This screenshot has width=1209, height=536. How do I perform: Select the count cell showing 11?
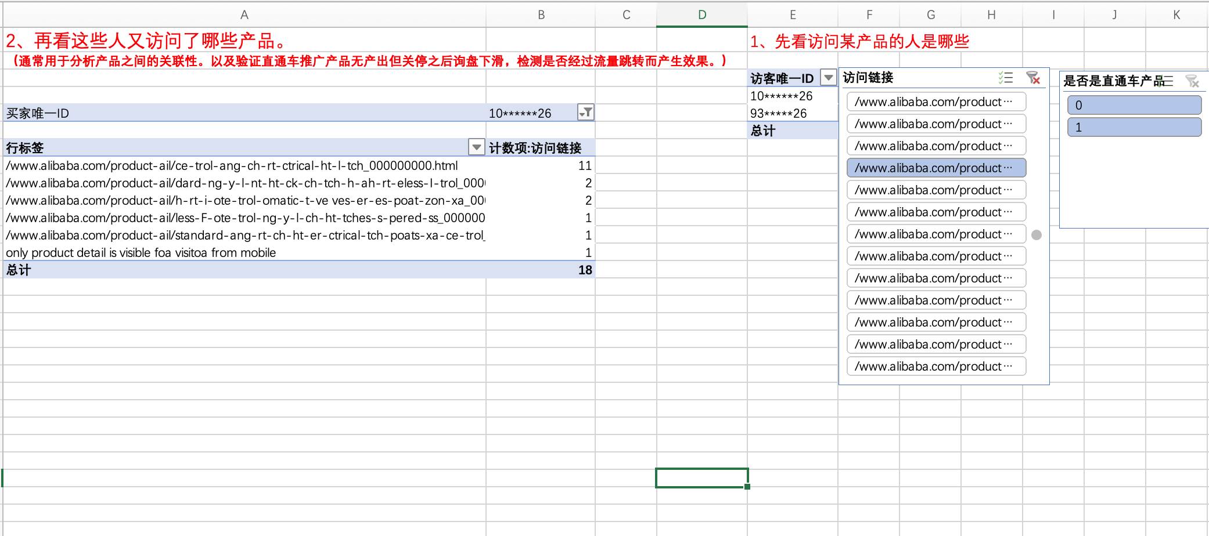coord(541,165)
